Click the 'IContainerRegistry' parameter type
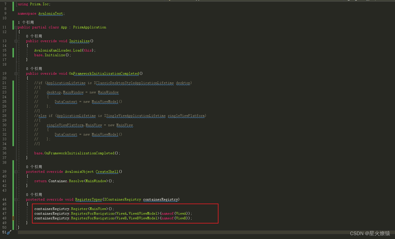The image size is (395, 239). [x=123, y=199]
